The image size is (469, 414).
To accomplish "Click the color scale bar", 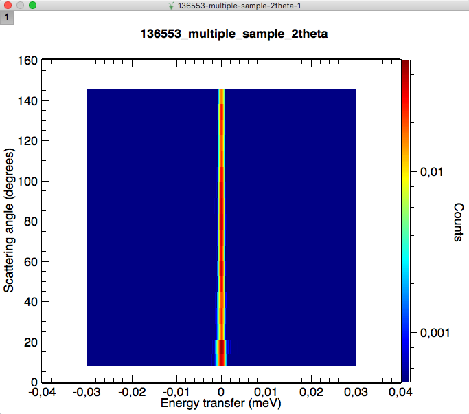I will point(406,220).
